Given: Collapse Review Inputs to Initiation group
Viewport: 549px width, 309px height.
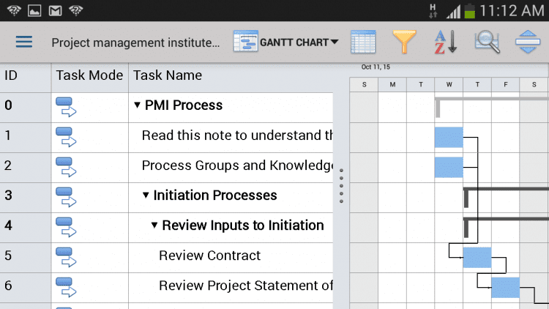Looking at the screenshot, I should tap(154, 226).
